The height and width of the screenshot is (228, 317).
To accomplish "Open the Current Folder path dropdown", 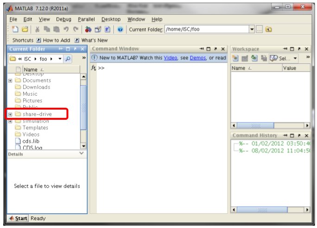I will [x=252, y=30].
